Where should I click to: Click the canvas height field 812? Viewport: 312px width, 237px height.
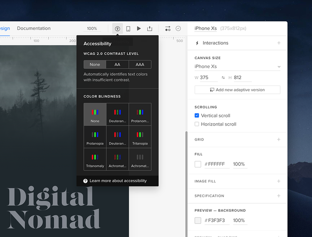click(x=243, y=77)
